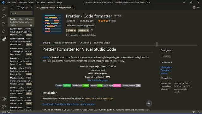Image resolution: width=202 pixels, height=114 pixels.
Task: Select the Extensions view icon
Action: point(4,39)
